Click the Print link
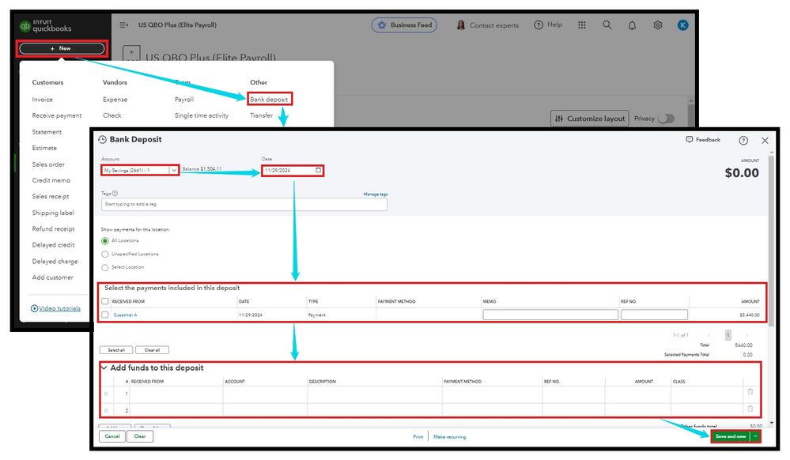The image size is (790, 460). click(x=418, y=437)
